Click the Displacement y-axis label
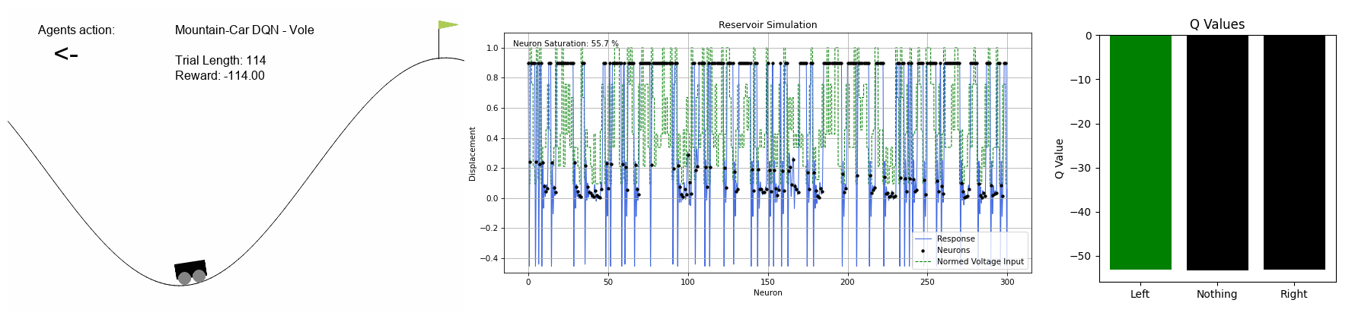The height and width of the screenshot is (319, 1355). [472, 154]
